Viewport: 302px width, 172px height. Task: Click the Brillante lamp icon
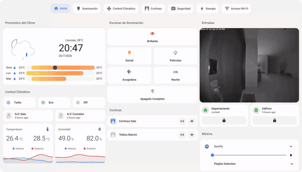[x=152, y=34]
